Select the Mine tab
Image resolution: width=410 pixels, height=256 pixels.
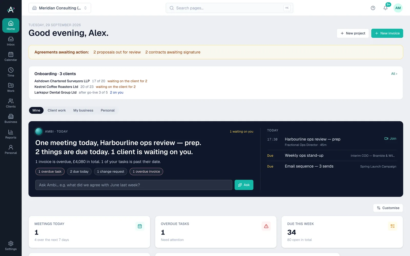[36, 110]
